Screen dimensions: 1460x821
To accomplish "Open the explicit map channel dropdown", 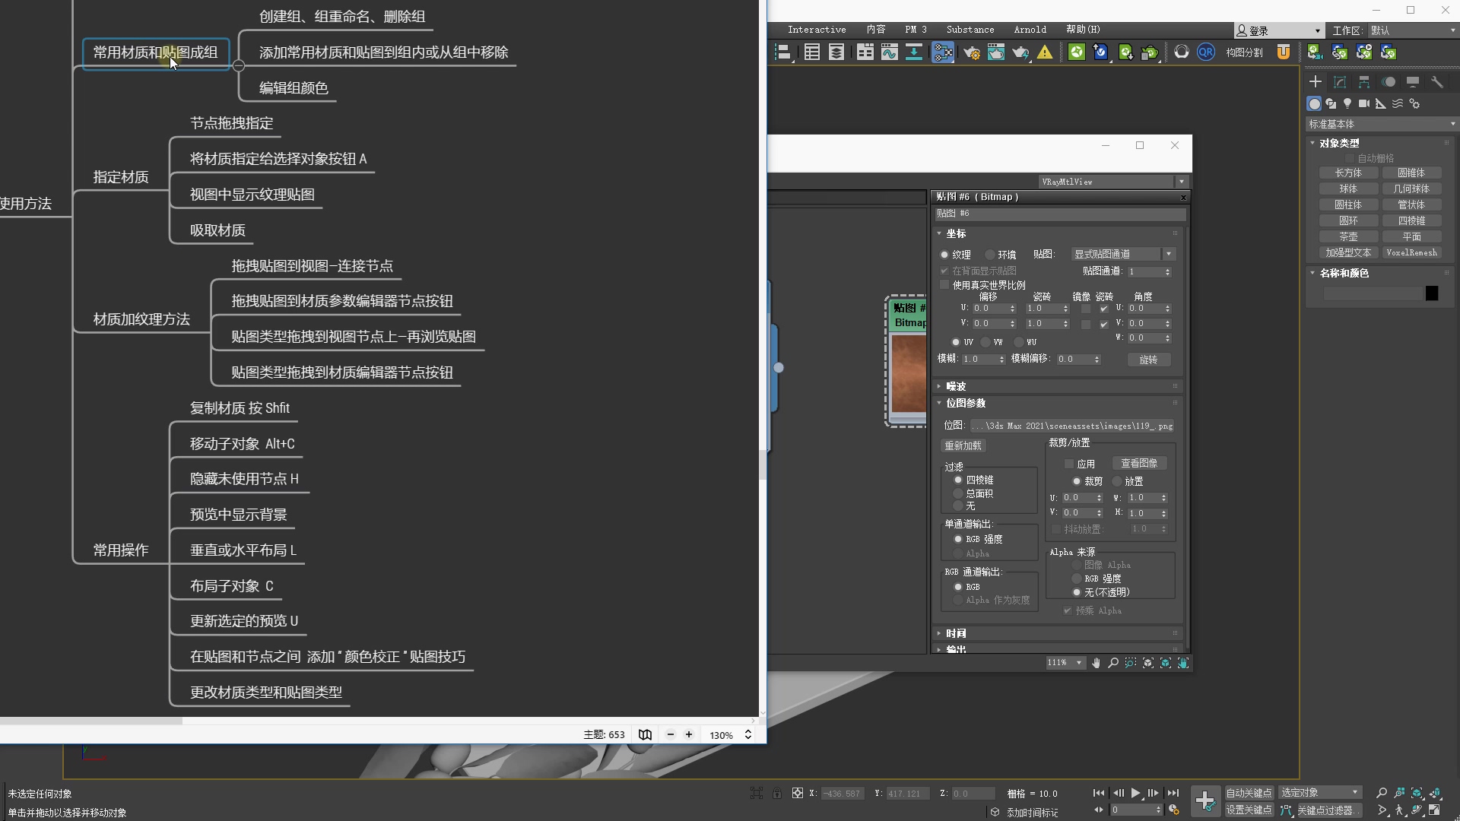I will click(x=1123, y=254).
